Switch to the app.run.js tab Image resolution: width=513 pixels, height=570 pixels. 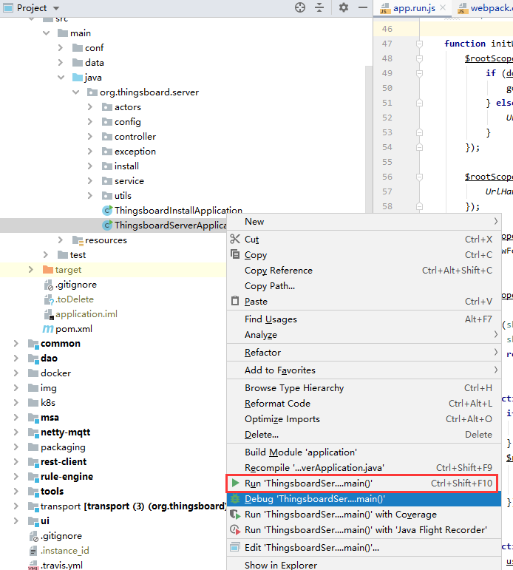[x=414, y=8]
